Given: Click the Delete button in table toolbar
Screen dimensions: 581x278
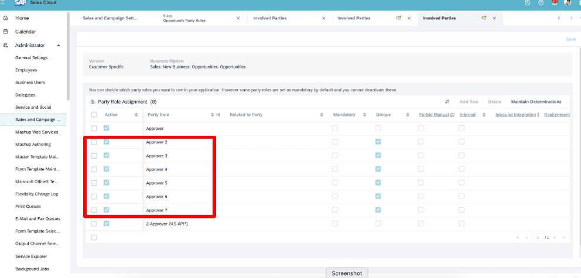Looking at the screenshot, I should tap(494, 102).
